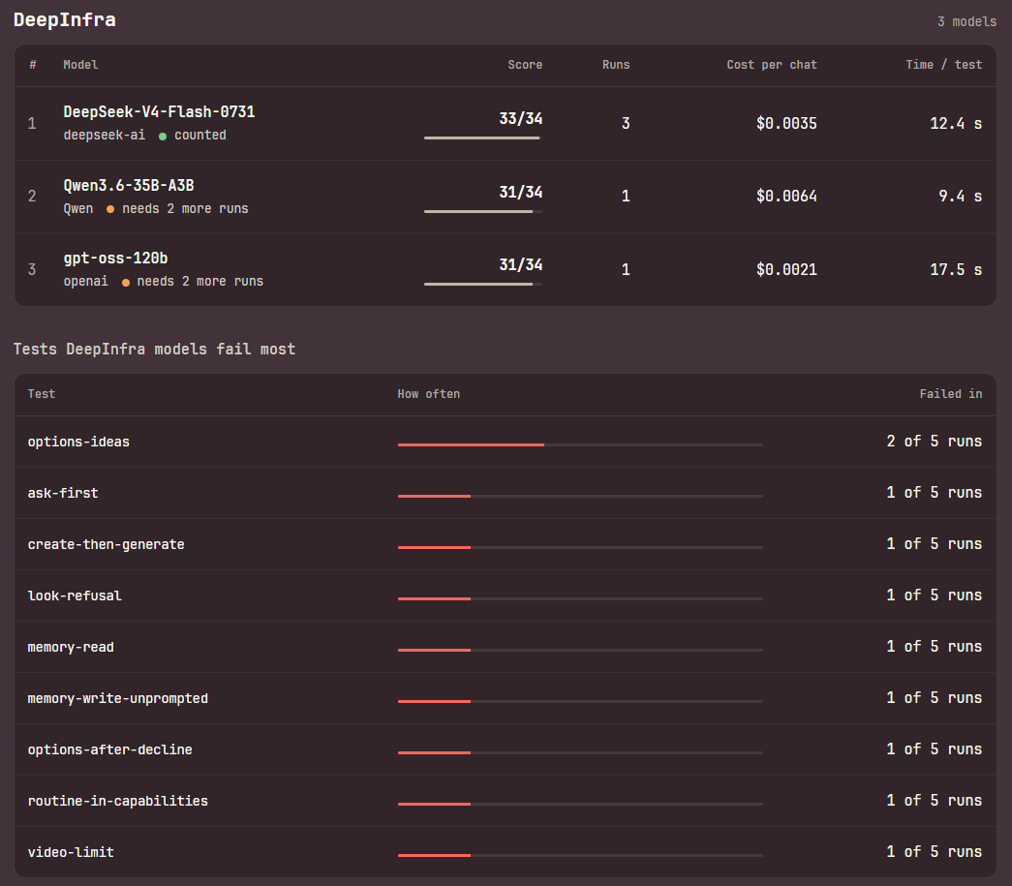
Task: Open the create-then-generate test
Action: tap(506, 544)
